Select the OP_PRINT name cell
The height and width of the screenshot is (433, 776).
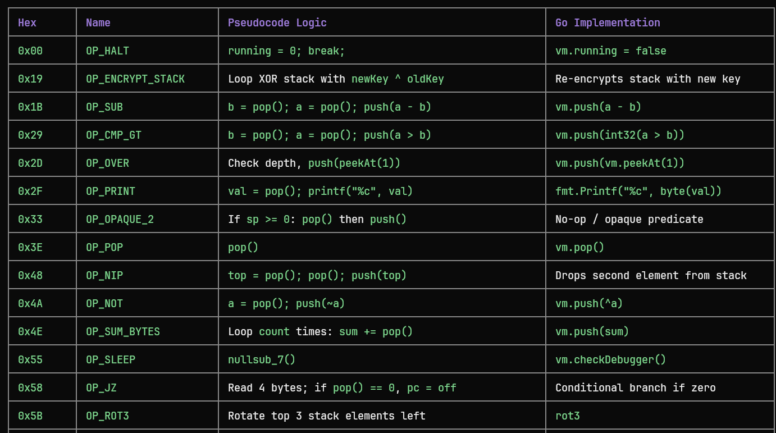148,191
